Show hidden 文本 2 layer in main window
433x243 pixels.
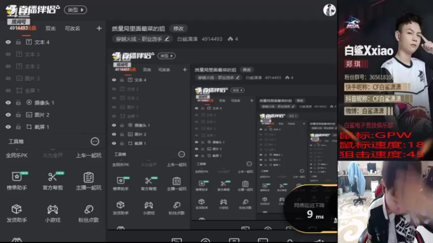point(8,66)
